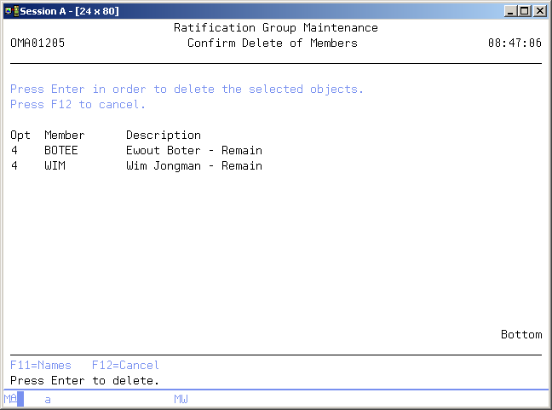
Task: Click the MA status indicator in status bar
Action: (10, 398)
